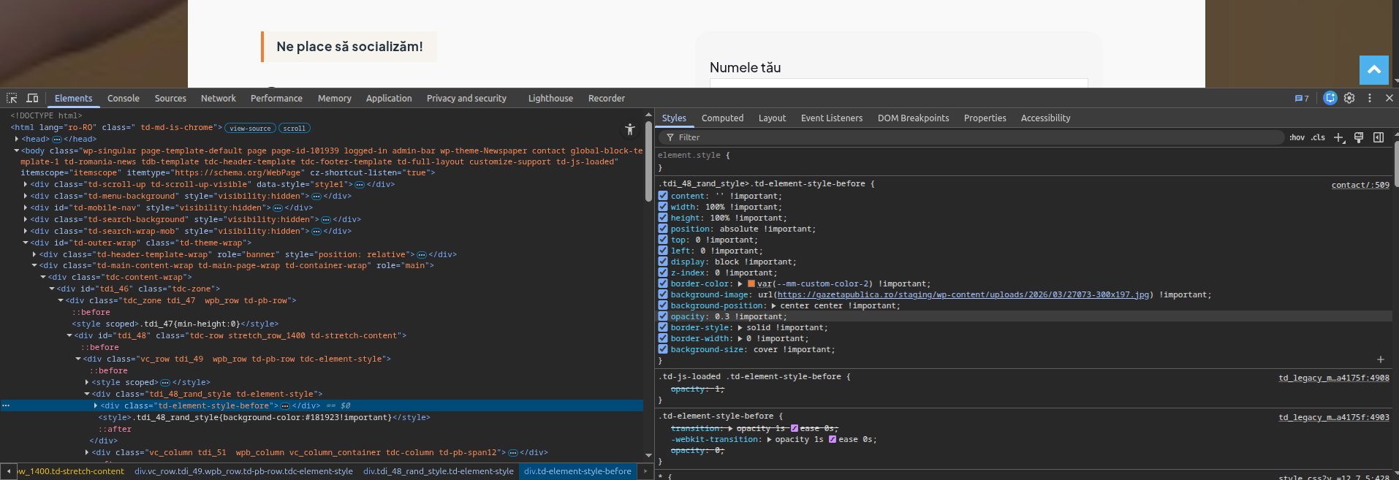The width and height of the screenshot is (1399, 480).
Task: Open the border-color swatch color picker
Action: pyautogui.click(x=751, y=283)
